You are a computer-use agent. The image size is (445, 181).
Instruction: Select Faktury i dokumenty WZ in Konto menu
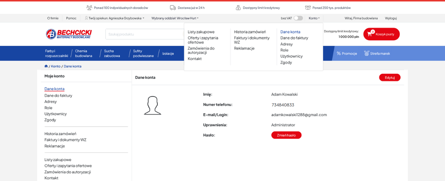(252, 40)
